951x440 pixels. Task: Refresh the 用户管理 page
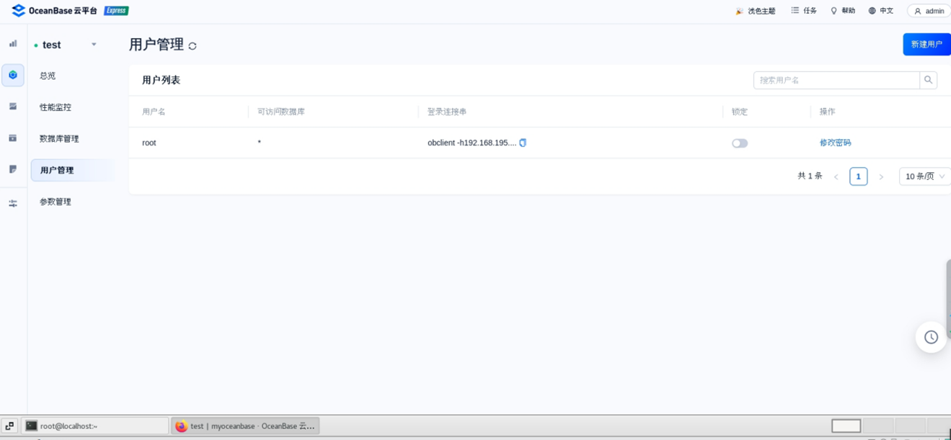pos(193,46)
